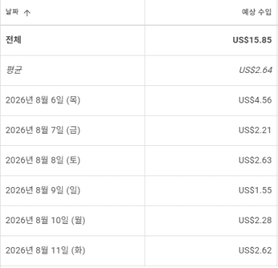This screenshot has width=278, height=268.
Task: Select the 전체 total row label
Action: [x=14, y=40]
